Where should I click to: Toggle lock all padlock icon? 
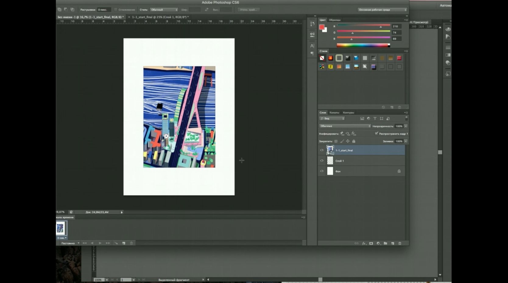[x=354, y=141]
